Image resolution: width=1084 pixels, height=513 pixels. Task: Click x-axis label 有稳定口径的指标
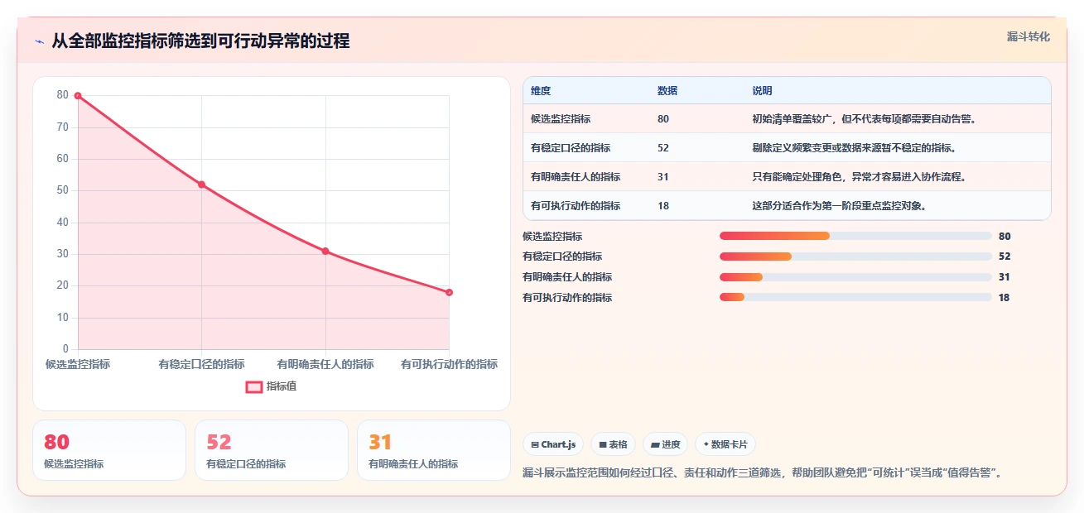[x=201, y=364]
